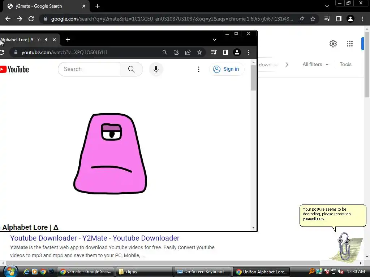Mute the Alphabet Lore tab audio
The width and height of the screenshot is (370, 277).
tap(47, 40)
